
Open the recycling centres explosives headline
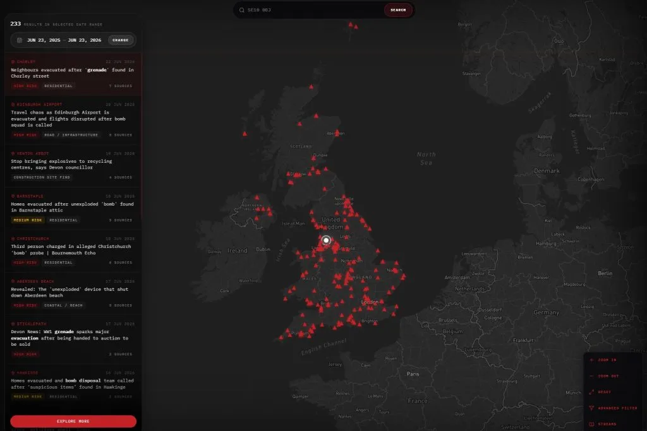[x=61, y=165]
